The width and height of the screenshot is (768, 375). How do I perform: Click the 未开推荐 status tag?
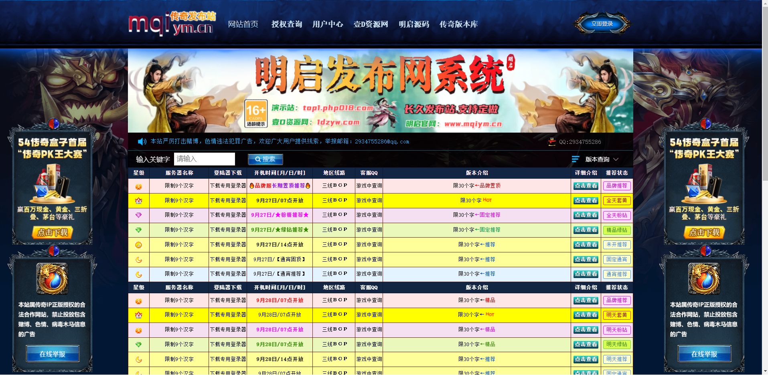[x=617, y=245]
